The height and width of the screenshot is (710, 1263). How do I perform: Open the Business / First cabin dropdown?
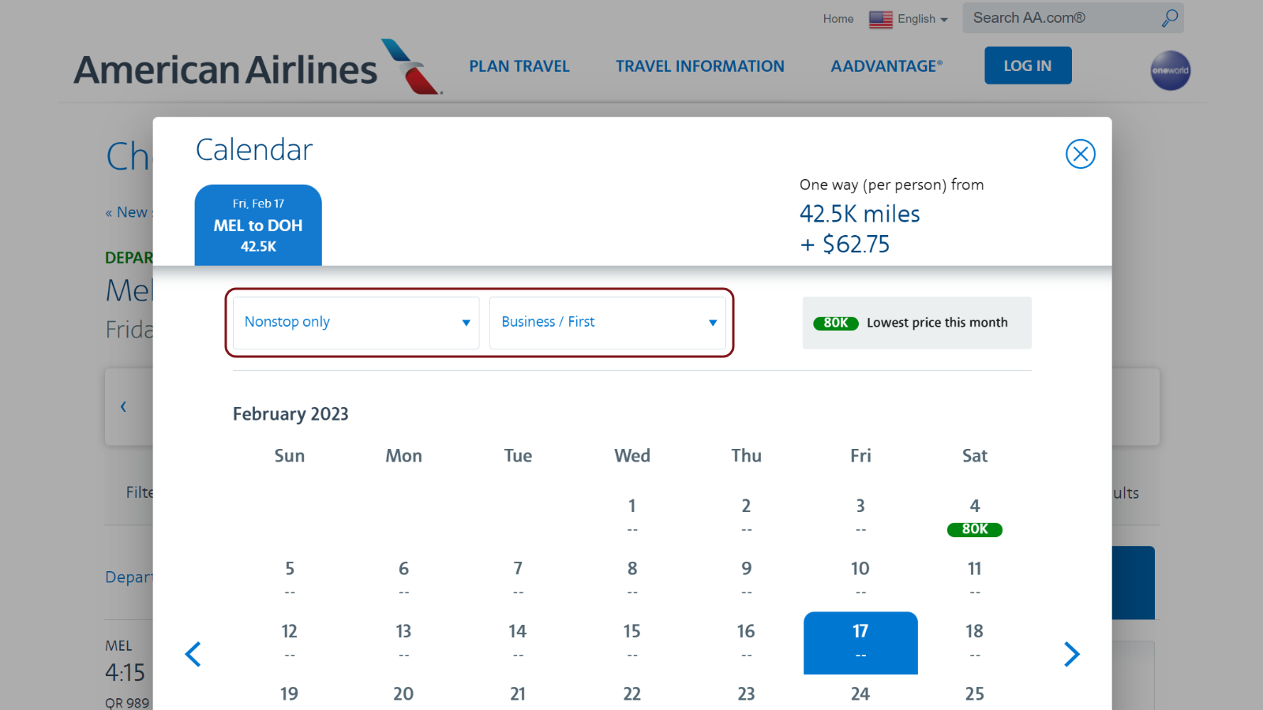608,323
